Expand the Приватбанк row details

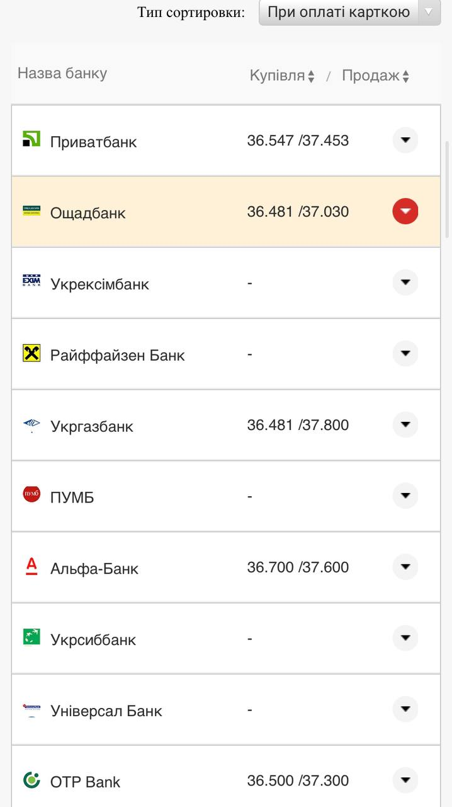click(405, 140)
